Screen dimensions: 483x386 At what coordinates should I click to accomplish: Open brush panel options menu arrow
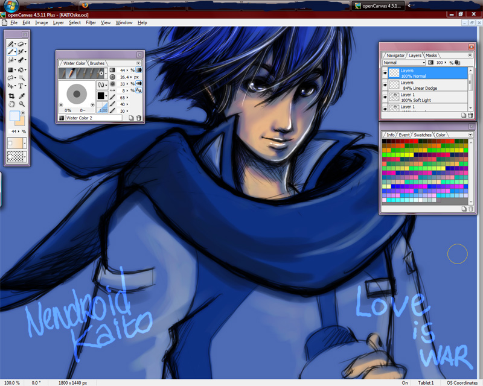click(x=138, y=63)
